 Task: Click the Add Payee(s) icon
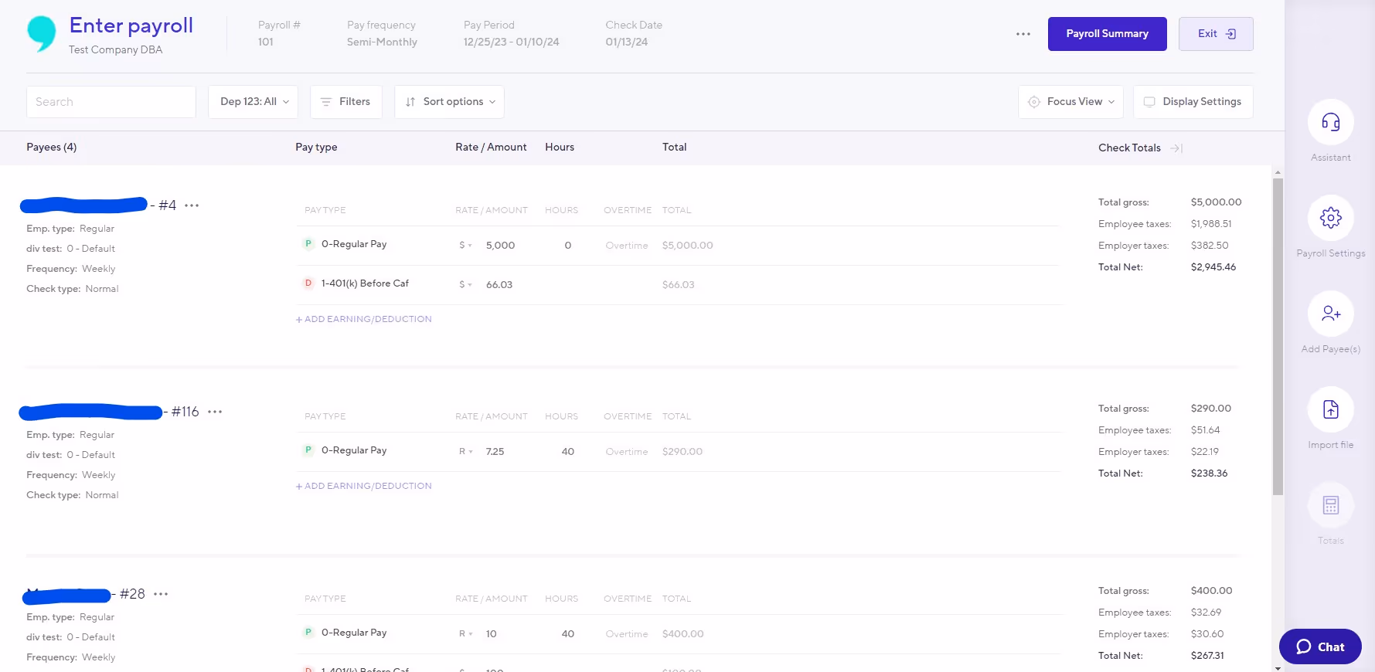1330,314
